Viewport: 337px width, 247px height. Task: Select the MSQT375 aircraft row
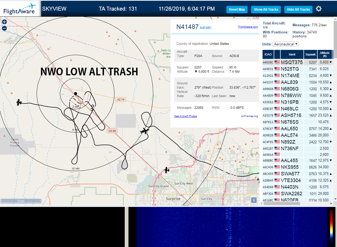click(297, 62)
